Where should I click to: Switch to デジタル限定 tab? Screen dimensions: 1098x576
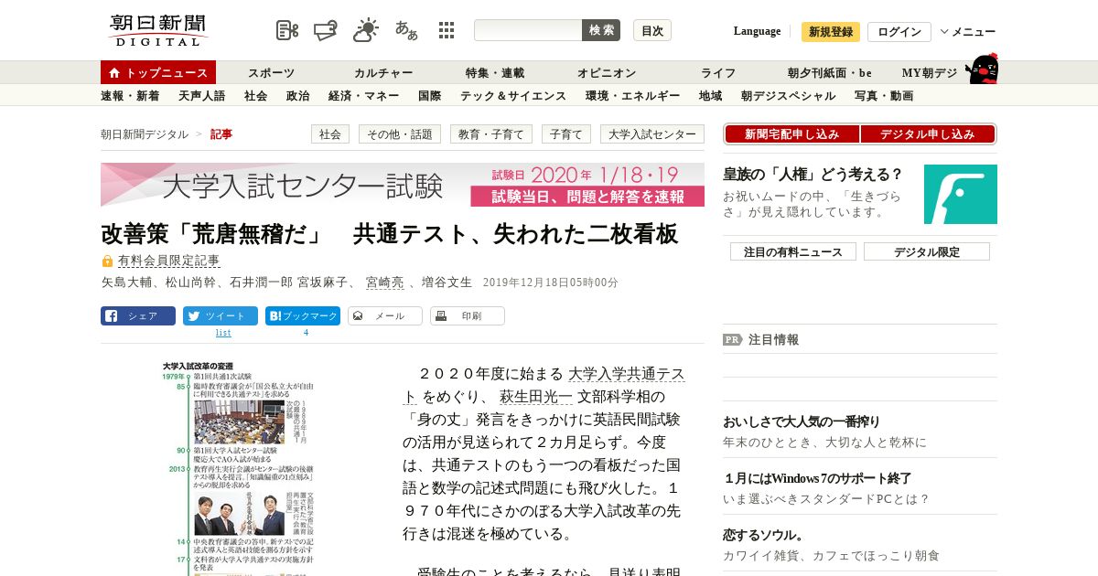pos(927,251)
